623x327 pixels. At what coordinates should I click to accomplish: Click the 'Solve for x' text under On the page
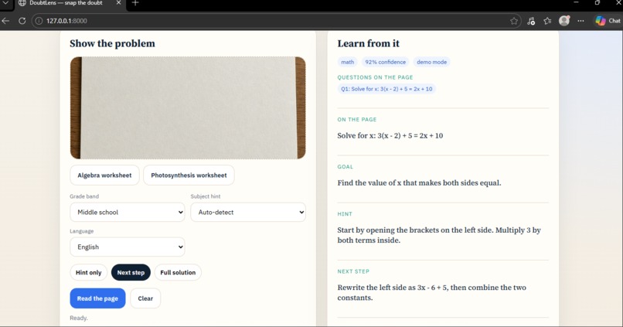click(390, 135)
